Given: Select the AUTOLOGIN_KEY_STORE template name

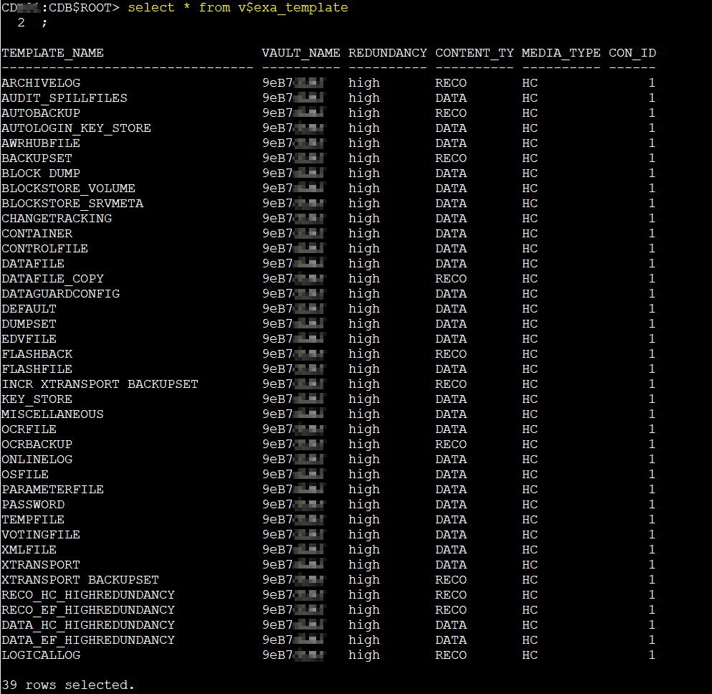Looking at the screenshot, I should pyautogui.click(x=76, y=128).
